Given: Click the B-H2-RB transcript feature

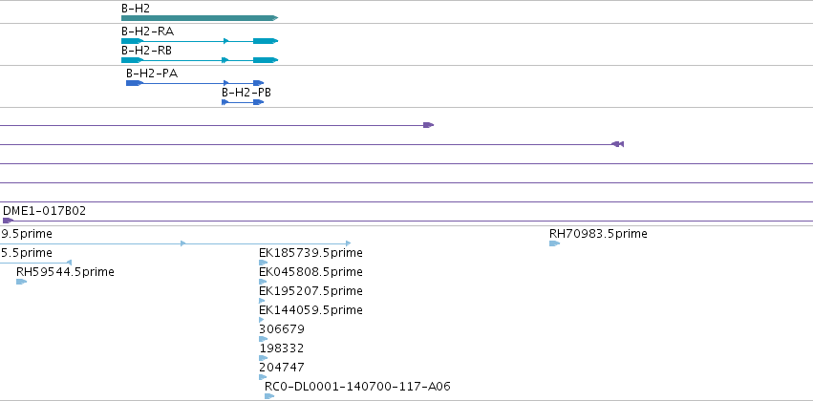Looking at the screenshot, I should [200, 60].
